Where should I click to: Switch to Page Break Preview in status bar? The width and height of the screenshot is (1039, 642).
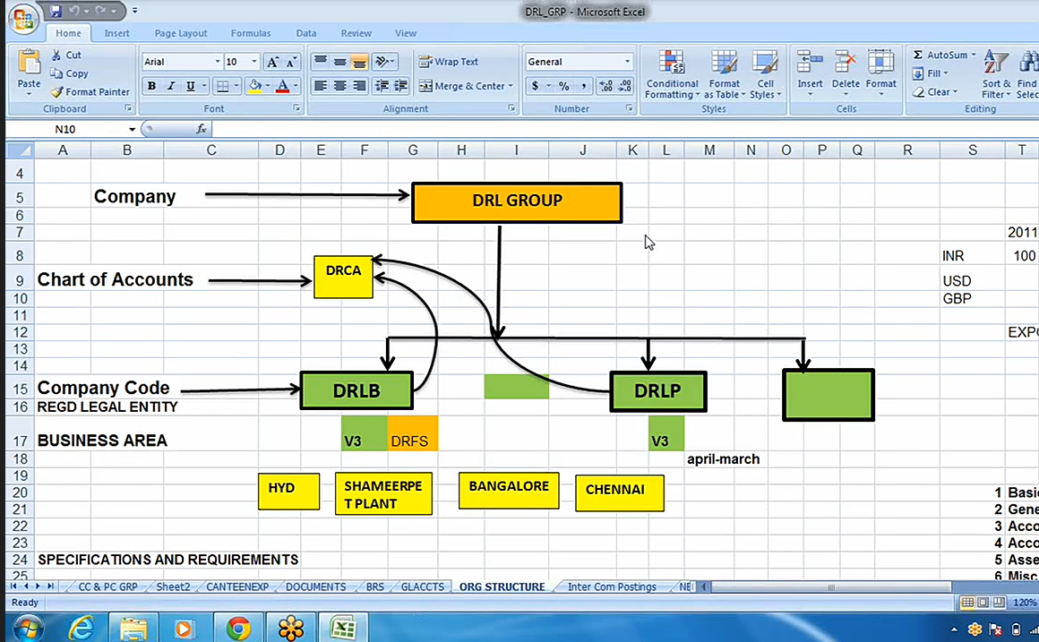coord(998,603)
